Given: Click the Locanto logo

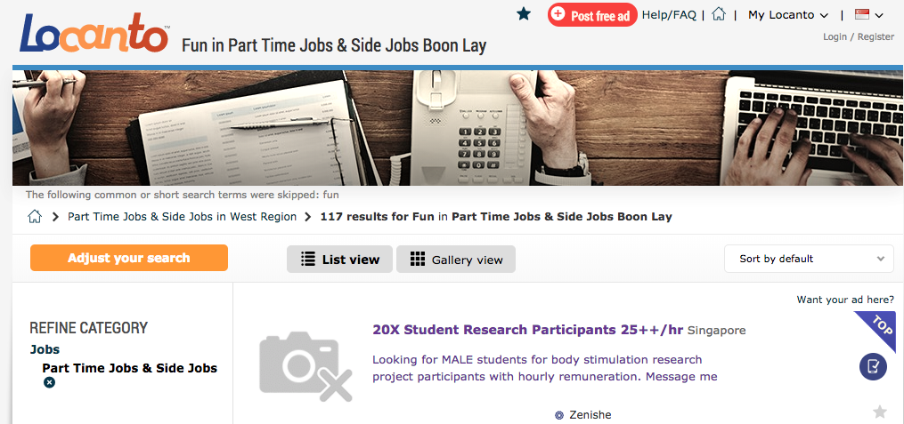Looking at the screenshot, I should pyautogui.click(x=94, y=35).
